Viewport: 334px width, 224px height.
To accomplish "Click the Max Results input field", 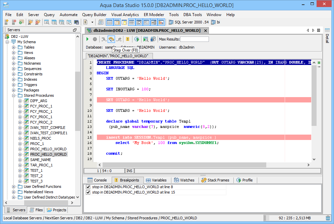I will tap(194, 39).
